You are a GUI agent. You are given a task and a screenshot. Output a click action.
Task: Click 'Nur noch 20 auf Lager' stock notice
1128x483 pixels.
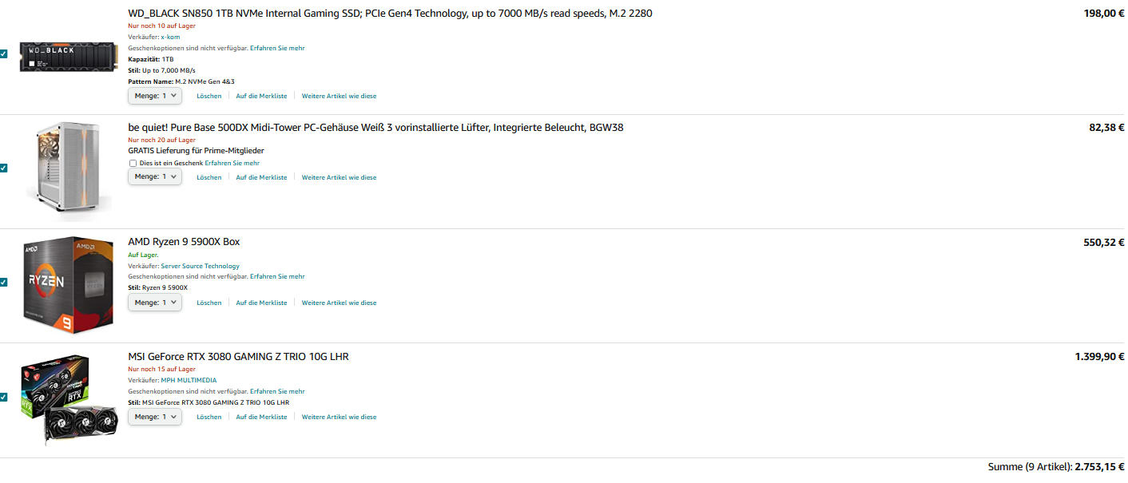161,140
